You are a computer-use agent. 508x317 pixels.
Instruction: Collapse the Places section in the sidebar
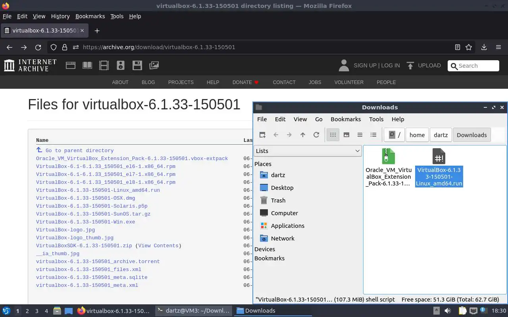[x=263, y=164]
